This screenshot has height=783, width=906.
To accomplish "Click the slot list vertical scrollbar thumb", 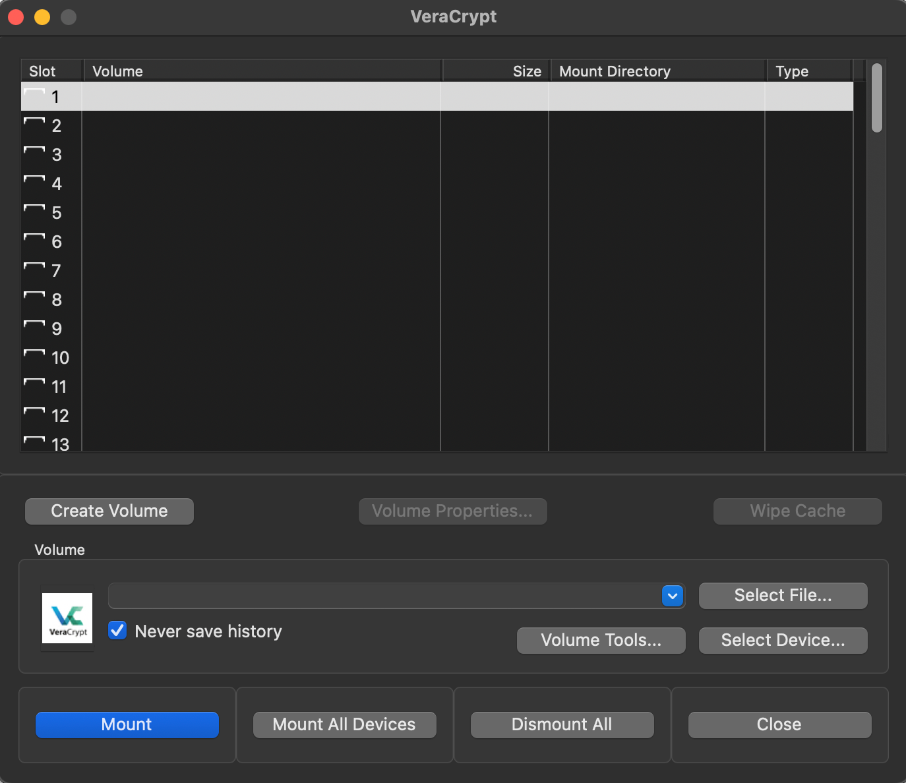I will 876,98.
